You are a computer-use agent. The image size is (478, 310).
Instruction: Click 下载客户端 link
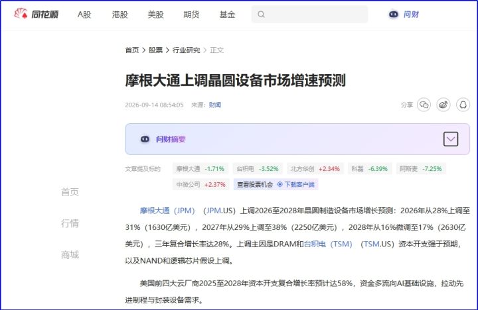[299, 184]
